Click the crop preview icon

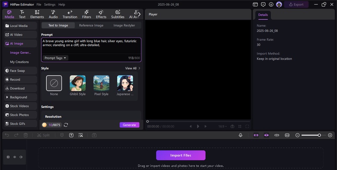[x=240, y=126]
